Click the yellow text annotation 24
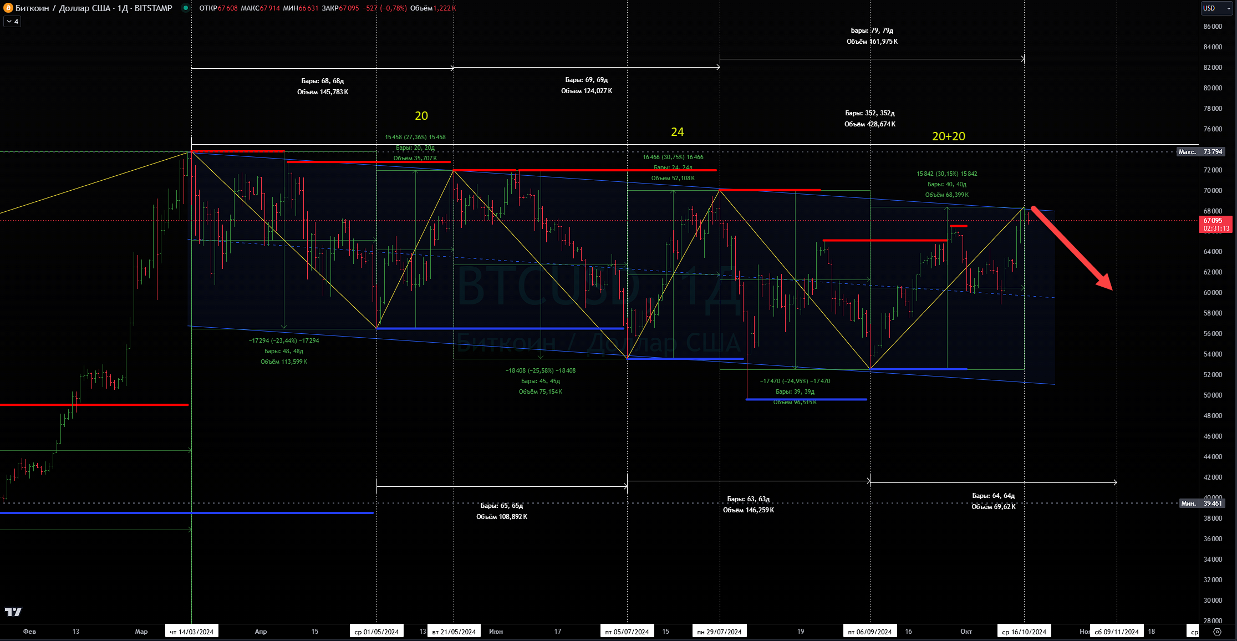The height and width of the screenshot is (641, 1237). pyautogui.click(x=678, y=132)
